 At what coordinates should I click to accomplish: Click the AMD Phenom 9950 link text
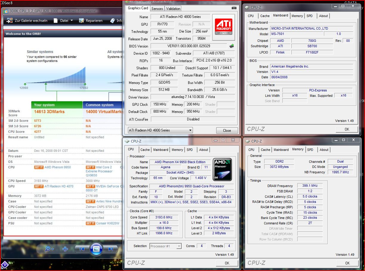pos(58,167)
